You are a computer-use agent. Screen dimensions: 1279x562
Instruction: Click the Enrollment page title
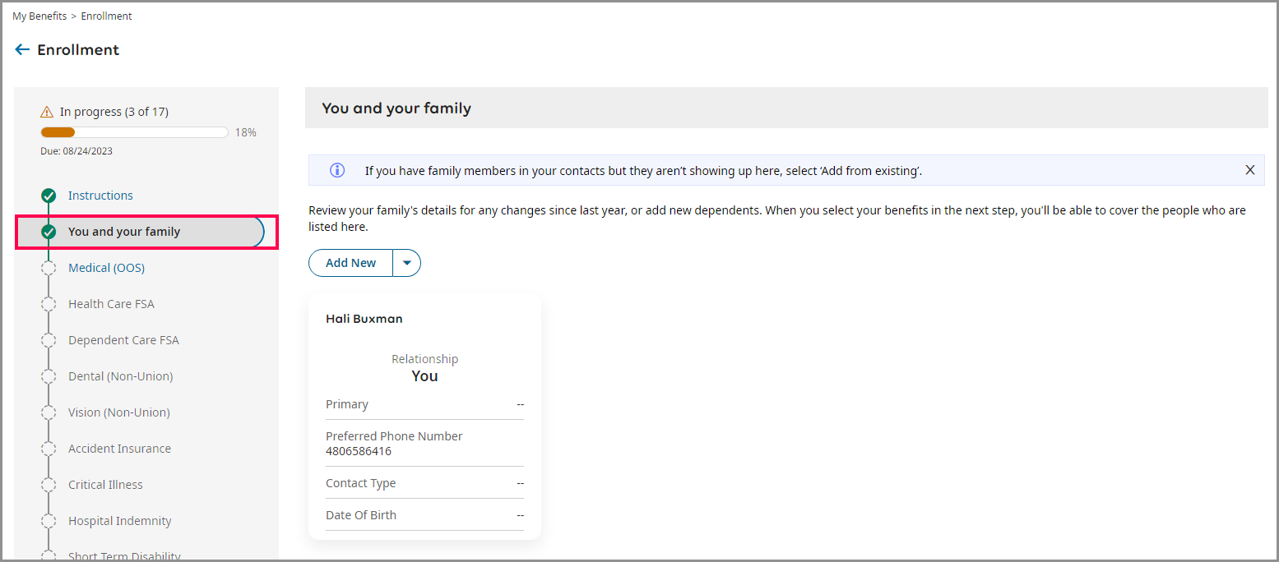(x=78, y=50)
